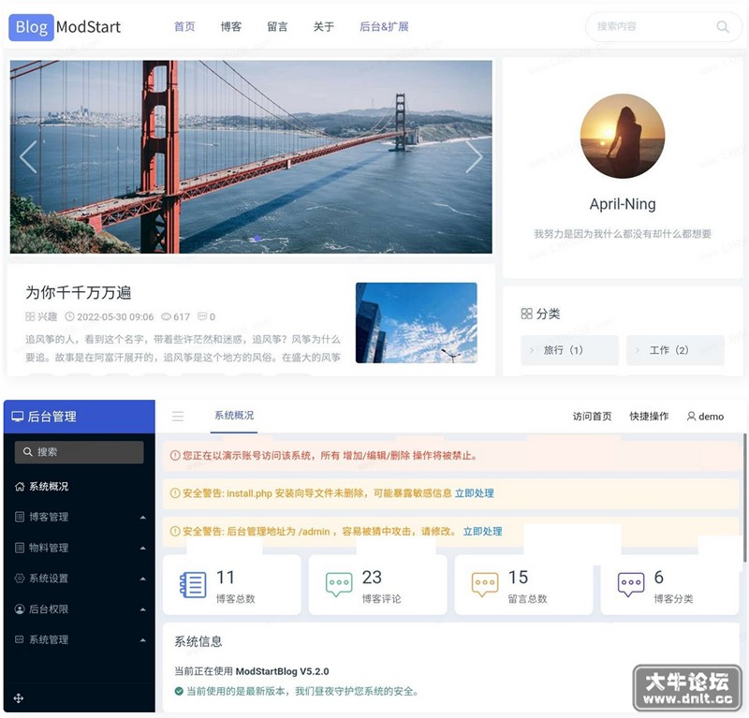Open the 快捷操作 dropdown

click(649, 417)
